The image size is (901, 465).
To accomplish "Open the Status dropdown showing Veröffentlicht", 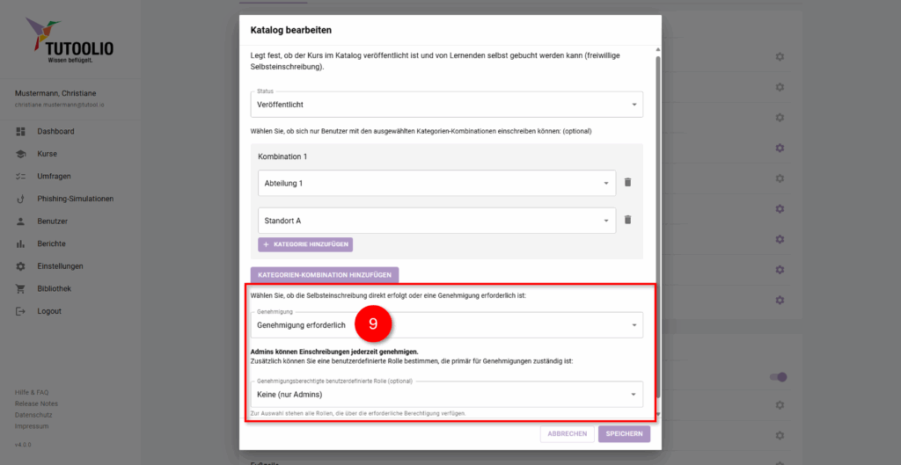I will pos(446,105).
